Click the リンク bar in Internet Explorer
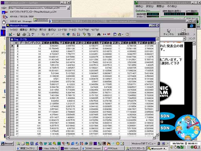 pyautogui.click(x=192, y=39)
